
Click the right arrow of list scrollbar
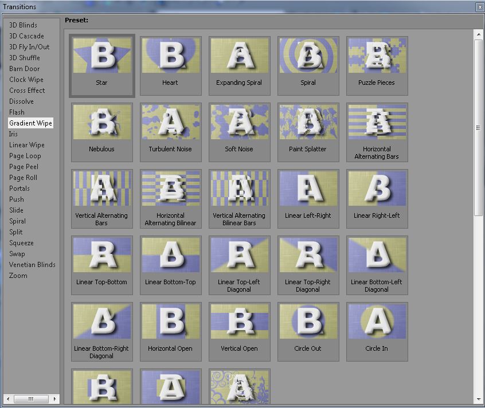pos(54,399)
